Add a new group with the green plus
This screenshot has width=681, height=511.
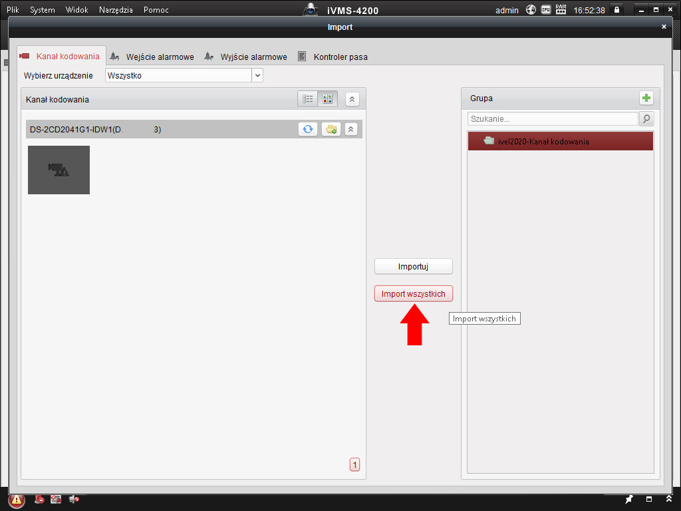click(x=646, y=98)
